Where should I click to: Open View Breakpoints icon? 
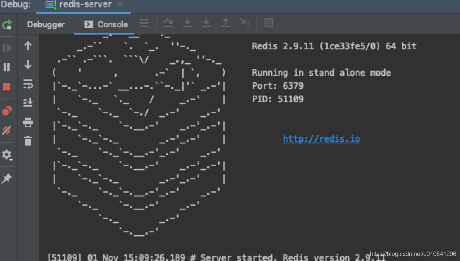7,111
